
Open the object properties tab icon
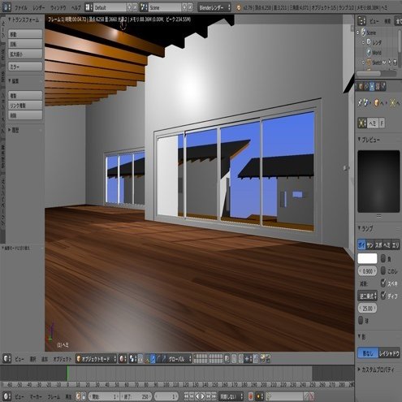coord(361,86)
